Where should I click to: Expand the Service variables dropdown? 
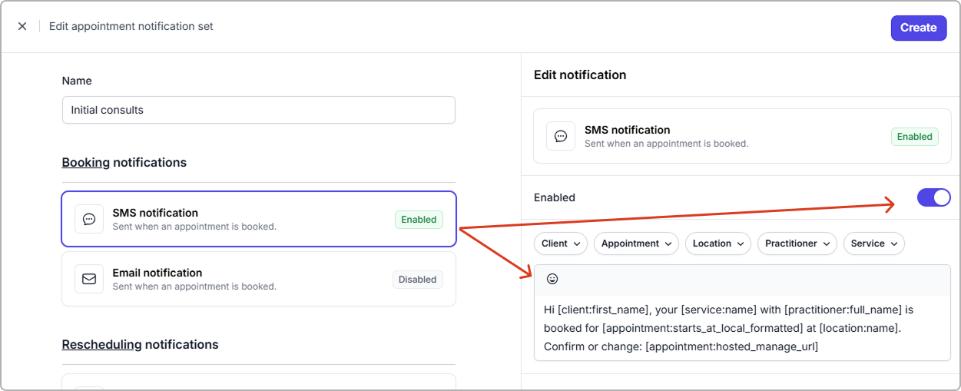873,244
